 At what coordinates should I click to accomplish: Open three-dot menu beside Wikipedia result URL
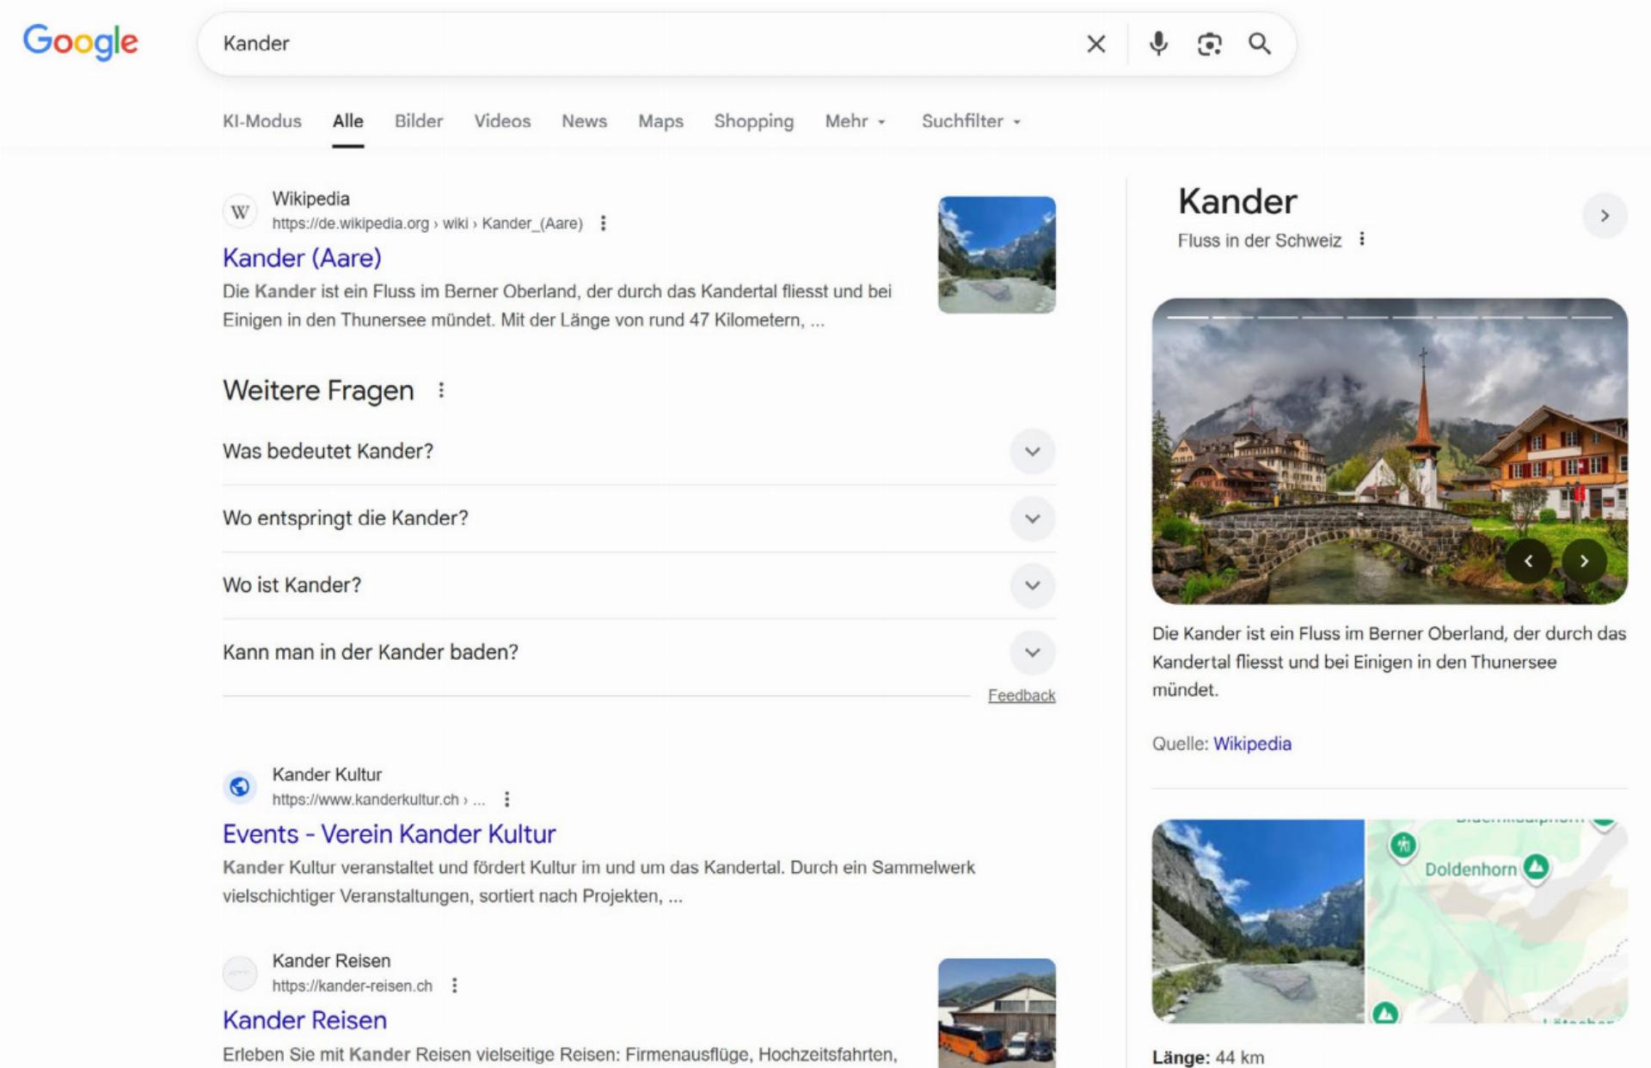[603, 223]
